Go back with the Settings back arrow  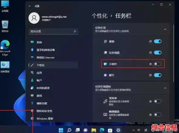click(x=30, y=6)
